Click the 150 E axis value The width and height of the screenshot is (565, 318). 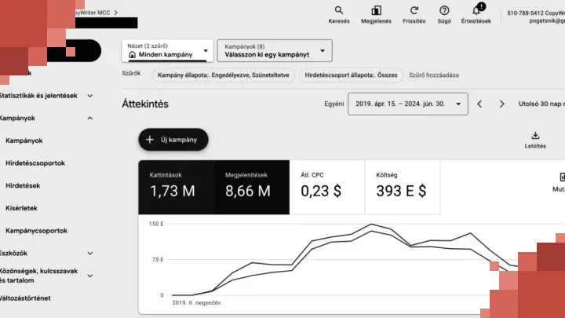tap(156, 224)
